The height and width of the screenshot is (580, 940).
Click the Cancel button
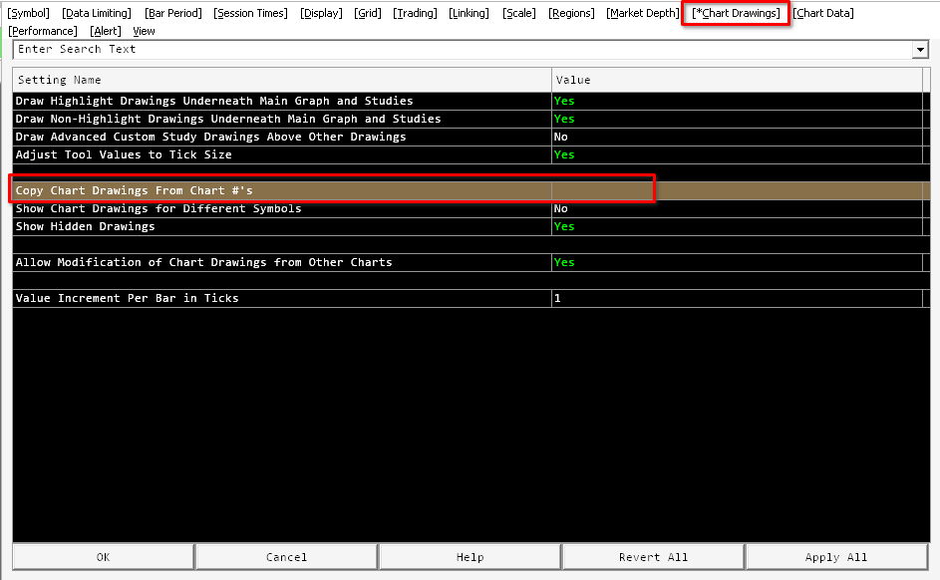click(286, 557)
